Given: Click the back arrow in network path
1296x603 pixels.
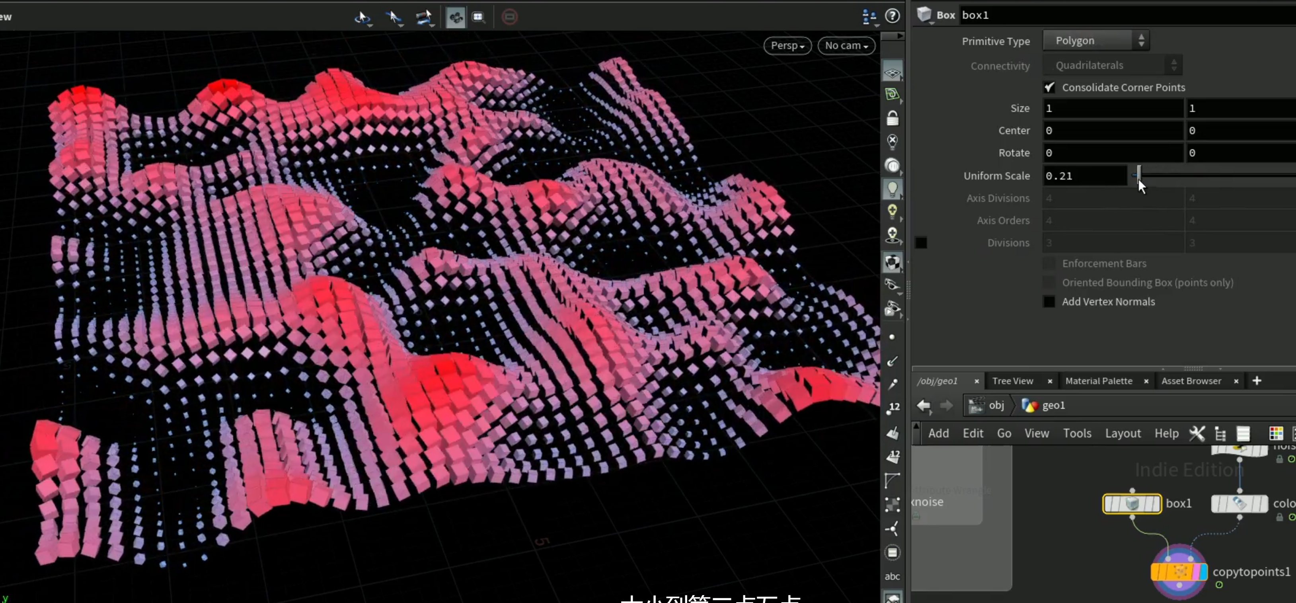Looking at the screenshot, I should click(x=923, y=405).
